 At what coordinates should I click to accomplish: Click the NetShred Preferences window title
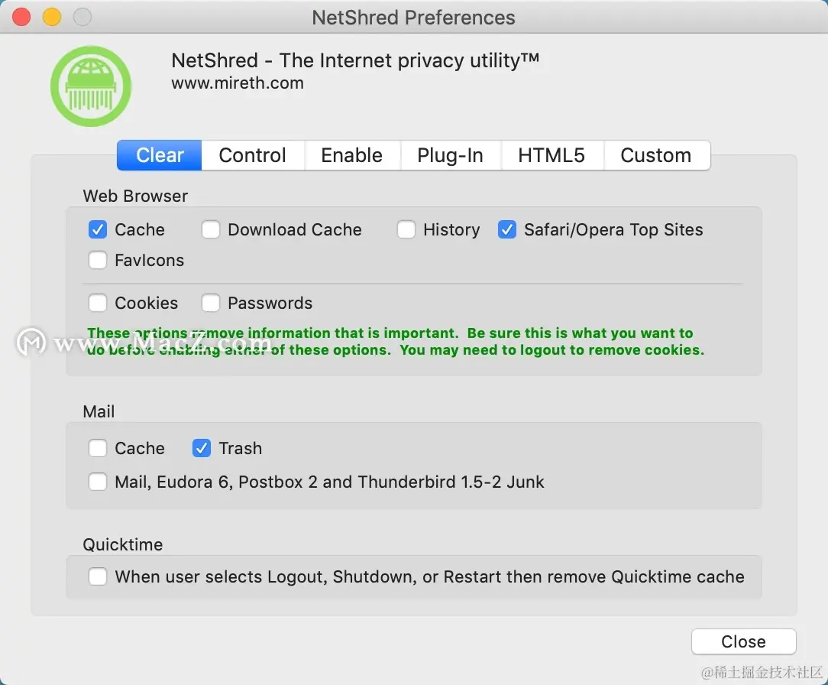point(413,18)
